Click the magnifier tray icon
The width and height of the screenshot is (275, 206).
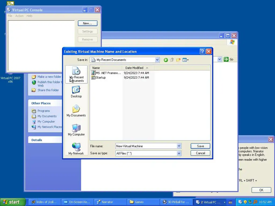coord(255,202)
